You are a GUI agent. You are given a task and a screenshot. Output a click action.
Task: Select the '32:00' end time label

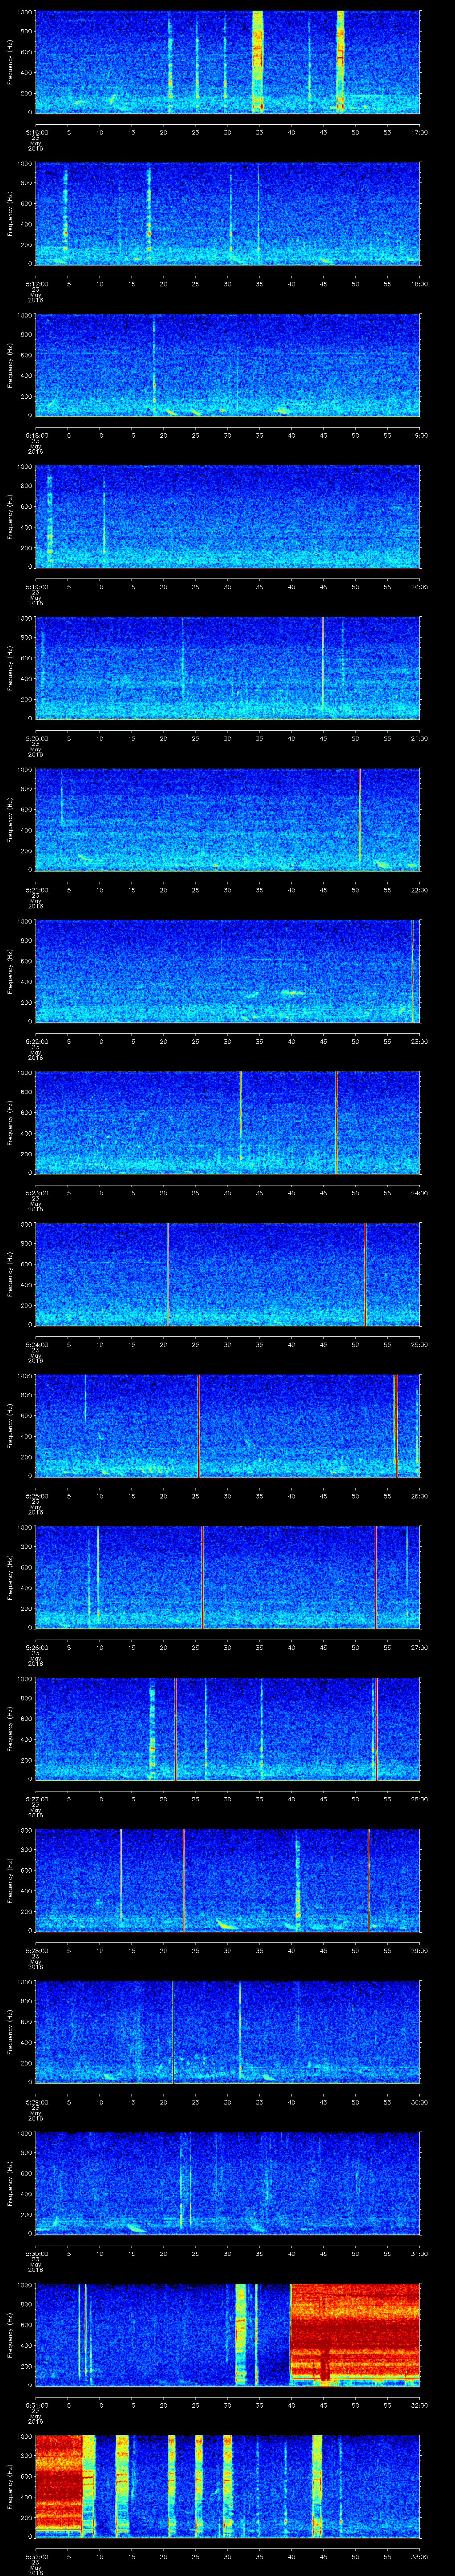tap(419, 2406)
